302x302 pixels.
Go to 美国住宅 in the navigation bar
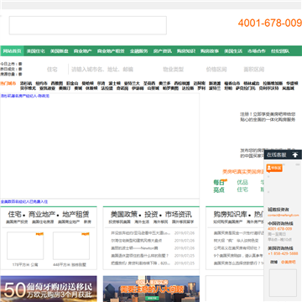(x=35, y=51)
